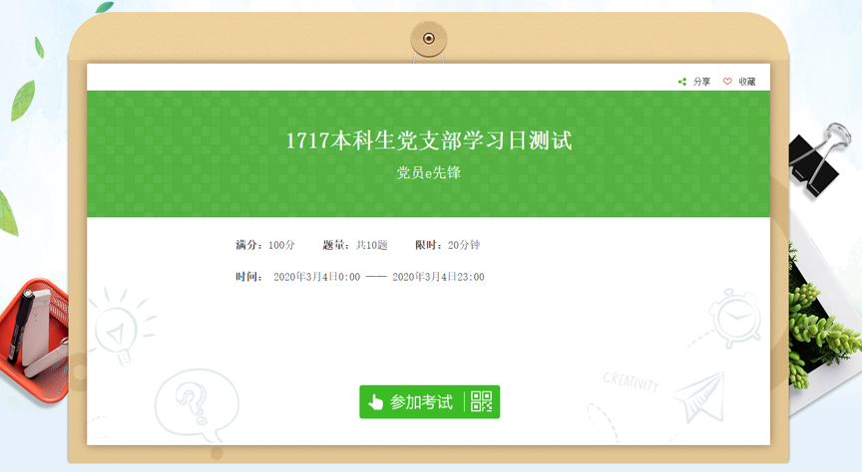Click the 满分 100分 score label

[x=265, y=245]
